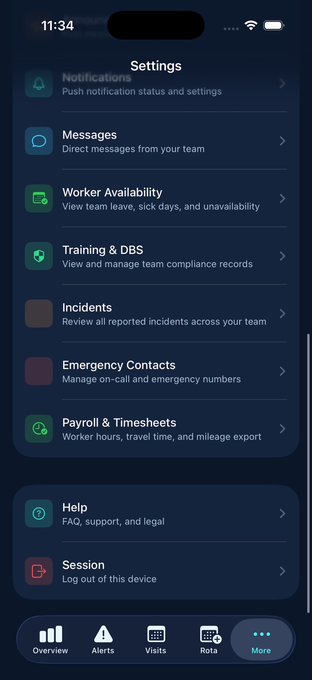312x680 pixels.
Task: Tap the Rota calendar-plus icon
Action: coord(210,634)
